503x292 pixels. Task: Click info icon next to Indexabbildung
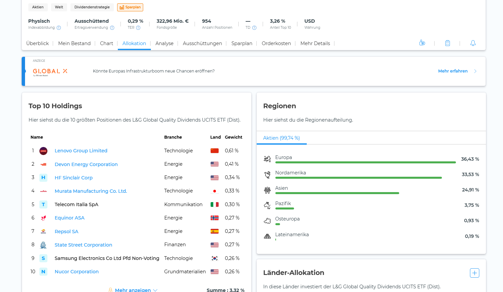tap(59, 28)
